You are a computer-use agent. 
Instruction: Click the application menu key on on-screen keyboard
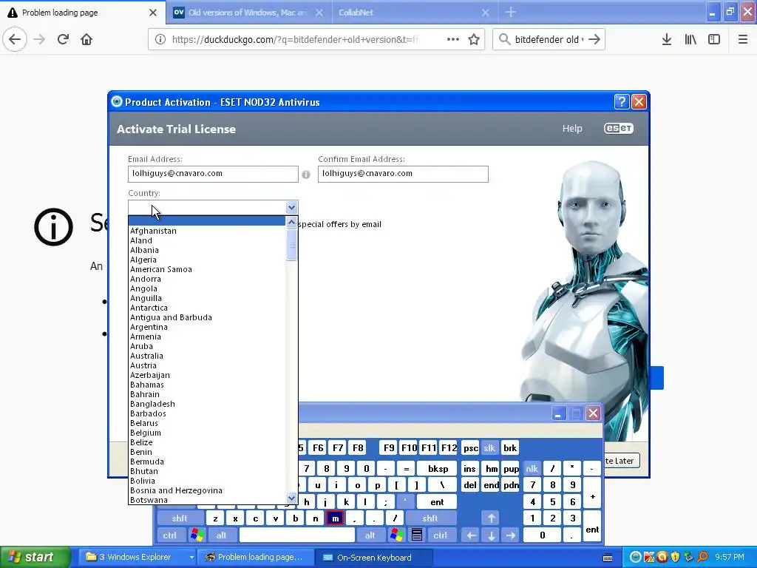coord(417,535)
